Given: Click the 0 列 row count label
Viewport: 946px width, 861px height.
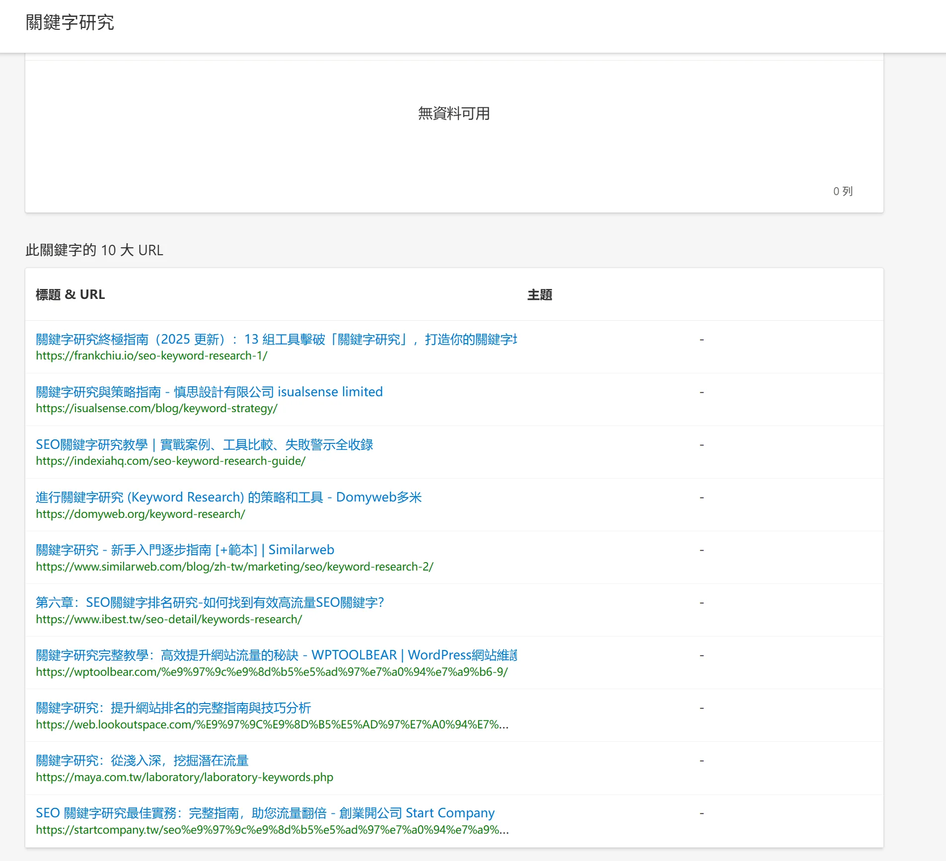Looking at the screenshot, I should coord(842,191).
